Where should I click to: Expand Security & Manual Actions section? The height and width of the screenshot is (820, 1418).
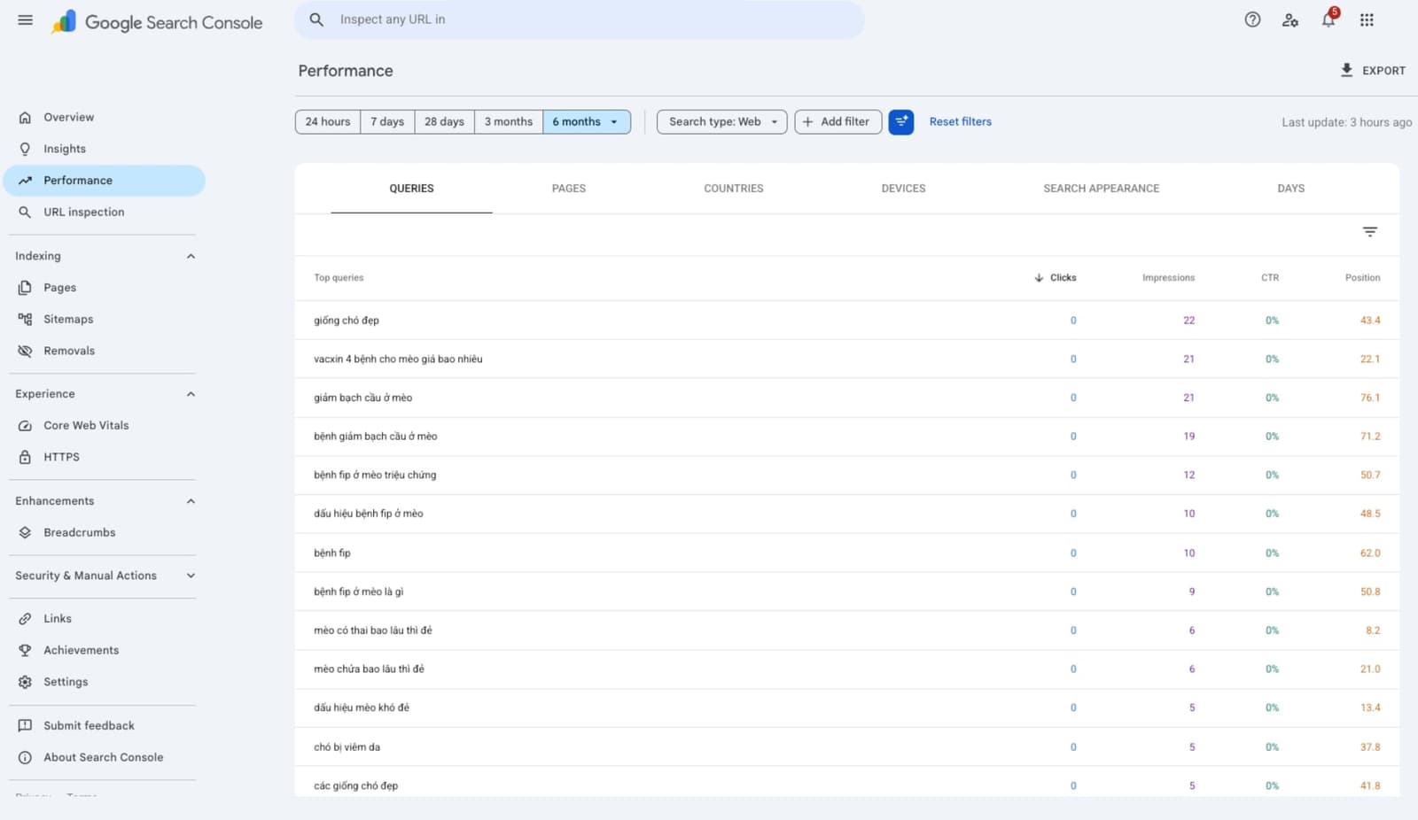(191, 576)
